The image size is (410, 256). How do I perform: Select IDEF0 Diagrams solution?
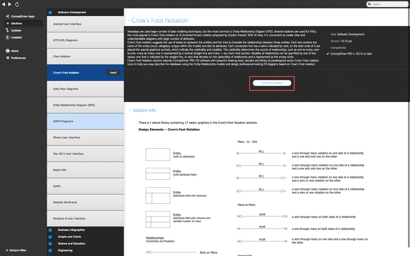tap(85, 121)
